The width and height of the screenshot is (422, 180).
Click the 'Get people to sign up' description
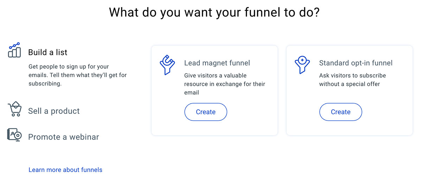[x=77, y=75]
